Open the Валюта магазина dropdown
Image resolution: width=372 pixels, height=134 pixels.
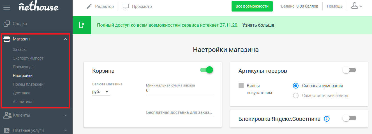101,92
